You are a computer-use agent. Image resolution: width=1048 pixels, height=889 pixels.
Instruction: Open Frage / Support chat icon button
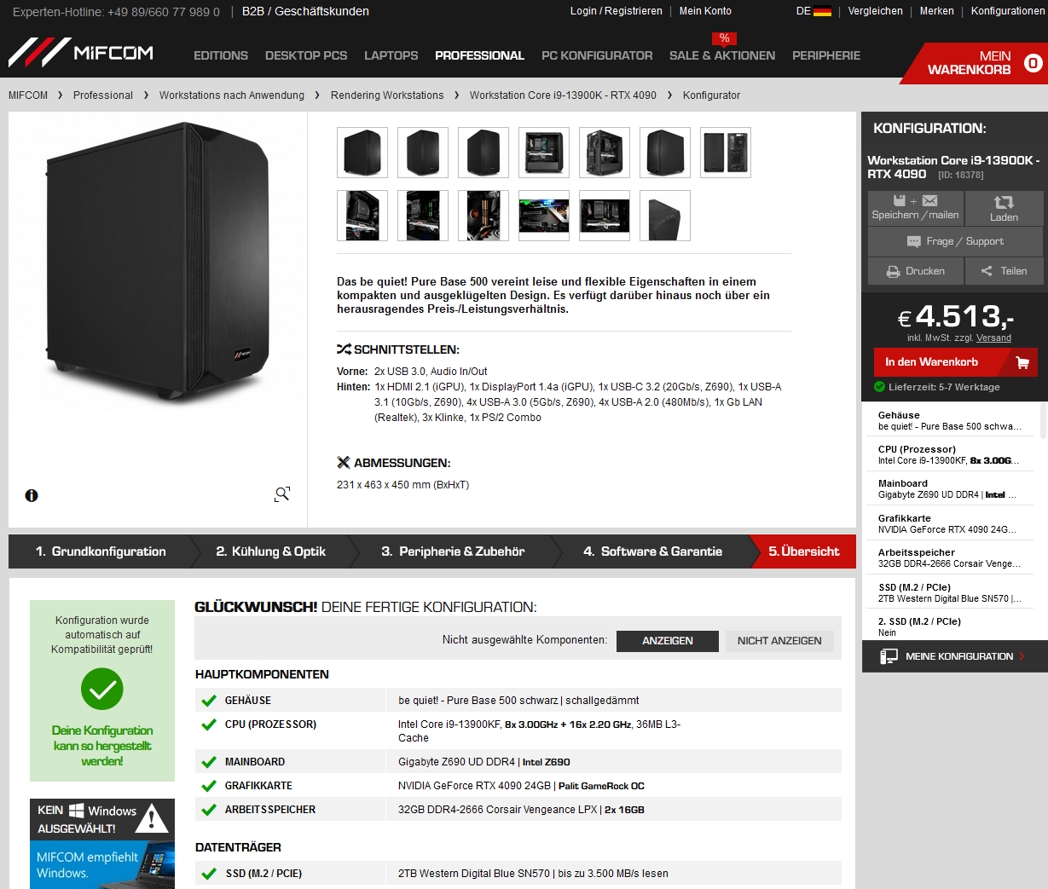point(955,241)
